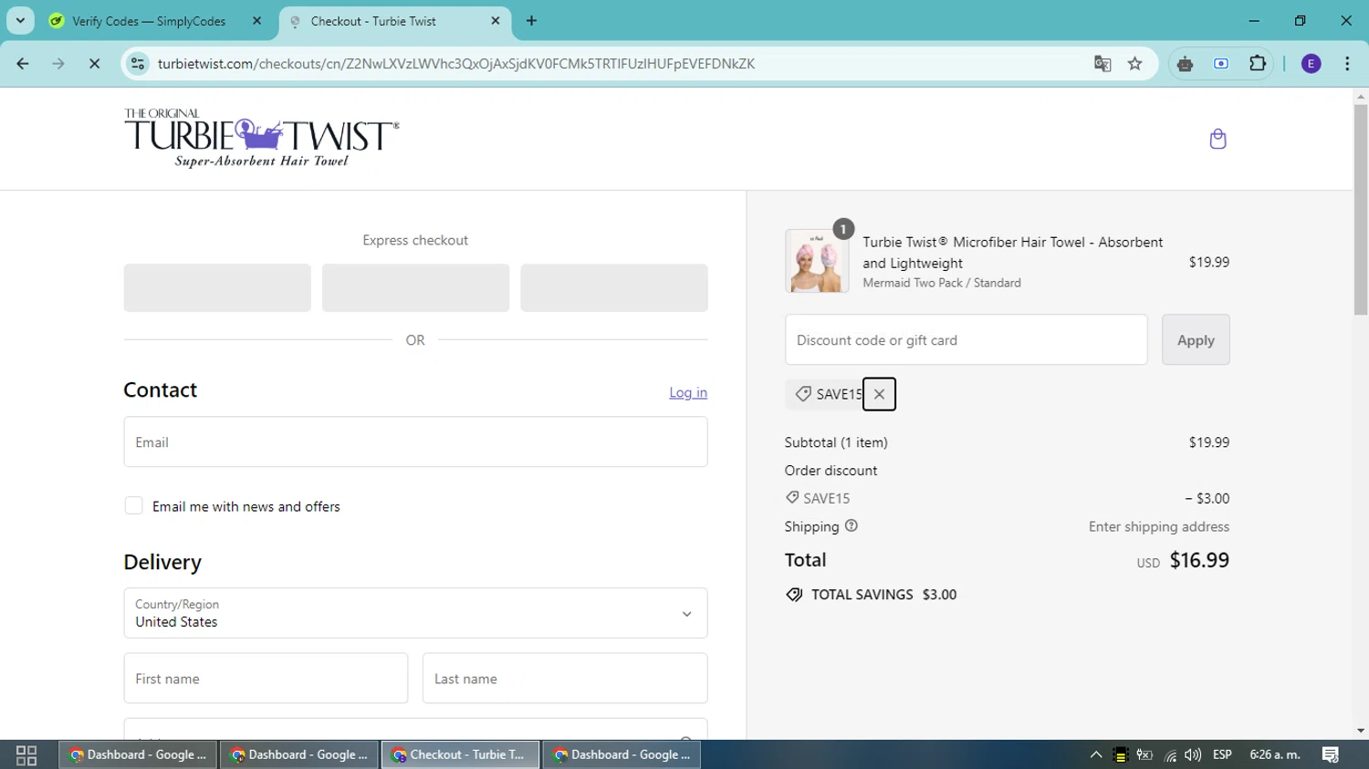Click the middle express checkout button
Image resolution: width=1369 pixels, height=769 pixels.
click(415, 288)
